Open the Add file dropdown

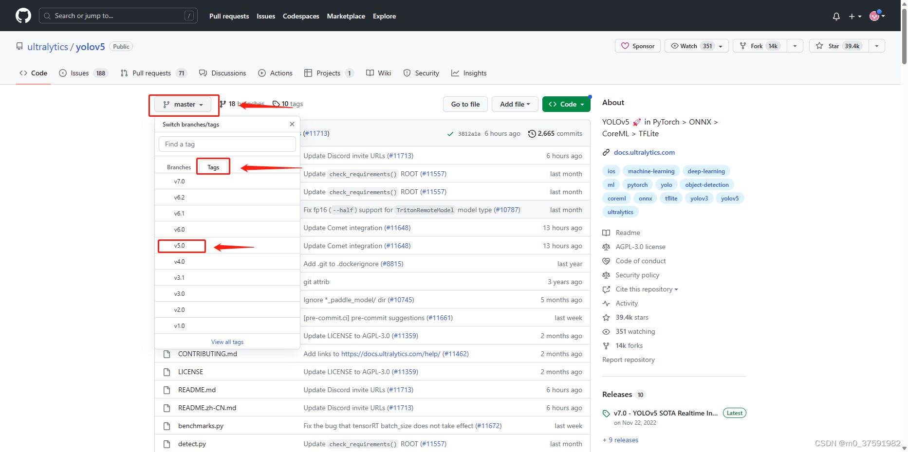pyautogui.click(x=515, y=104)
